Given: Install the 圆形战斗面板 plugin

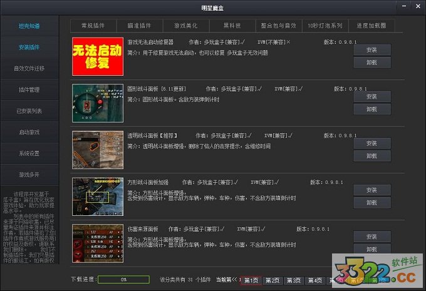Looking at the screenshot, I should [372, 96].
